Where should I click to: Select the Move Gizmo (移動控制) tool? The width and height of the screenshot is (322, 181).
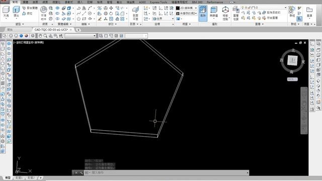coord(225,13)
